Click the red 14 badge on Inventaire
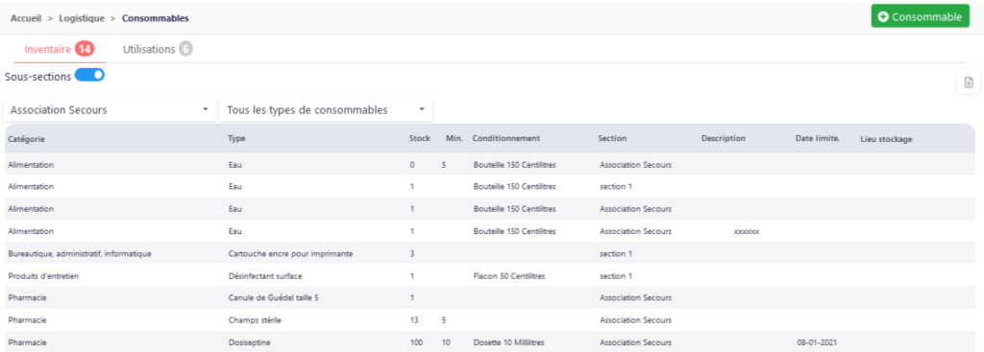This screenshot has width=984, height=352. (85, 49)
